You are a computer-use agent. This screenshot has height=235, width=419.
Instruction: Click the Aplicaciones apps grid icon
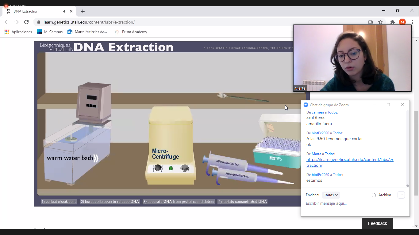[x=6, y=32]
